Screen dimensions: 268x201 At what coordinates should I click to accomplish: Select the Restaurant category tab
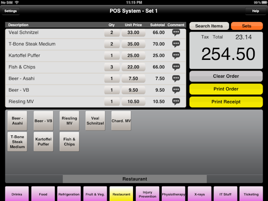pyautogui.click(x=121, y=194)
